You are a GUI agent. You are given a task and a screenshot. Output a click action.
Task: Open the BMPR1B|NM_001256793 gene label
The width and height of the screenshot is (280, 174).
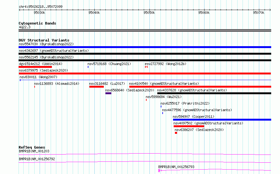pyautogui.click(x=176, y=167)
